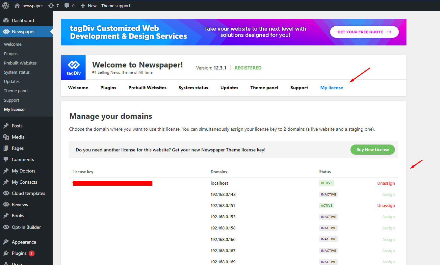Open Theme panel in sidebar submenu
Image resolution: width=440 pixels, height=265 pixels.
[16, 91]
